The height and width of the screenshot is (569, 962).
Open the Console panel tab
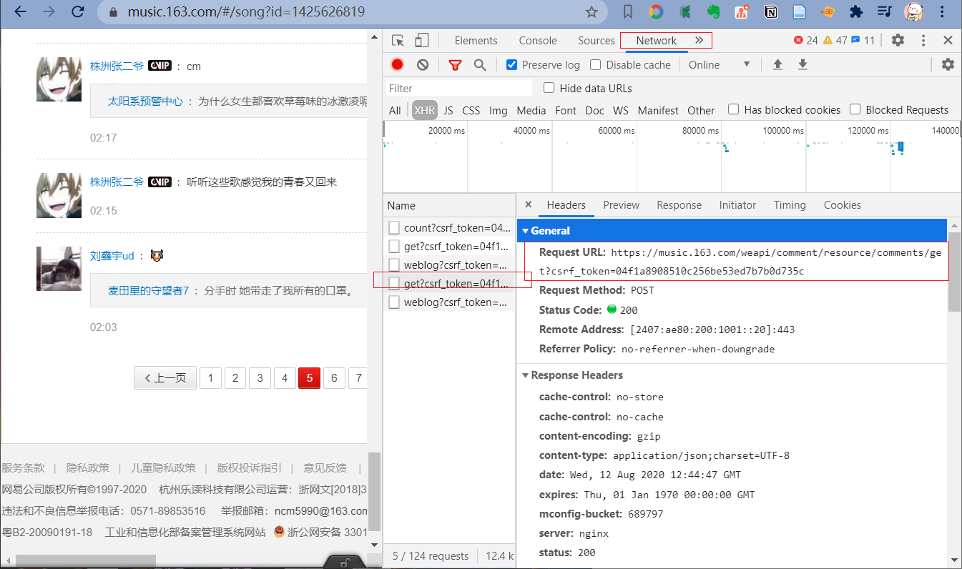point(538,41)
